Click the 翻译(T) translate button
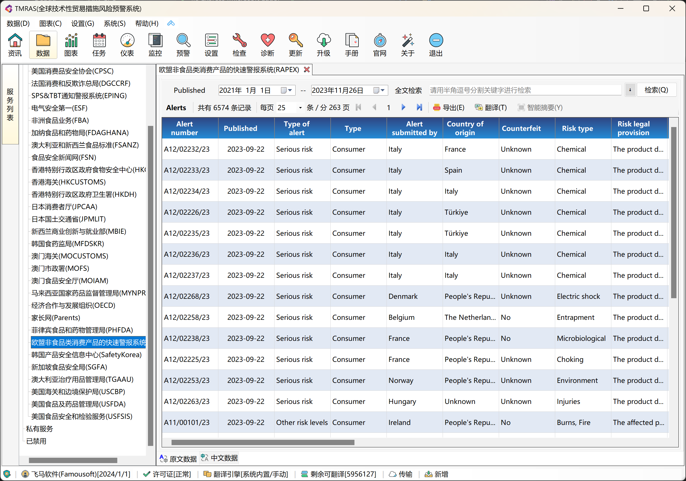The height and width of the screenshot is (481, 686). pyautogui.click(x=491, y=107)
